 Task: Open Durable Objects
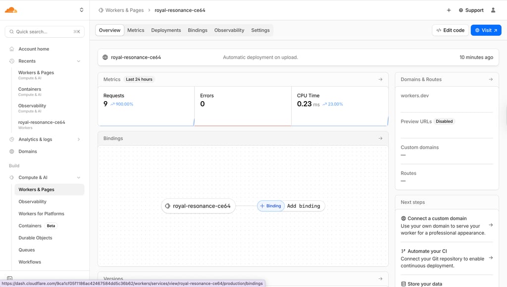pyautogui.click(x=35, y=238)
